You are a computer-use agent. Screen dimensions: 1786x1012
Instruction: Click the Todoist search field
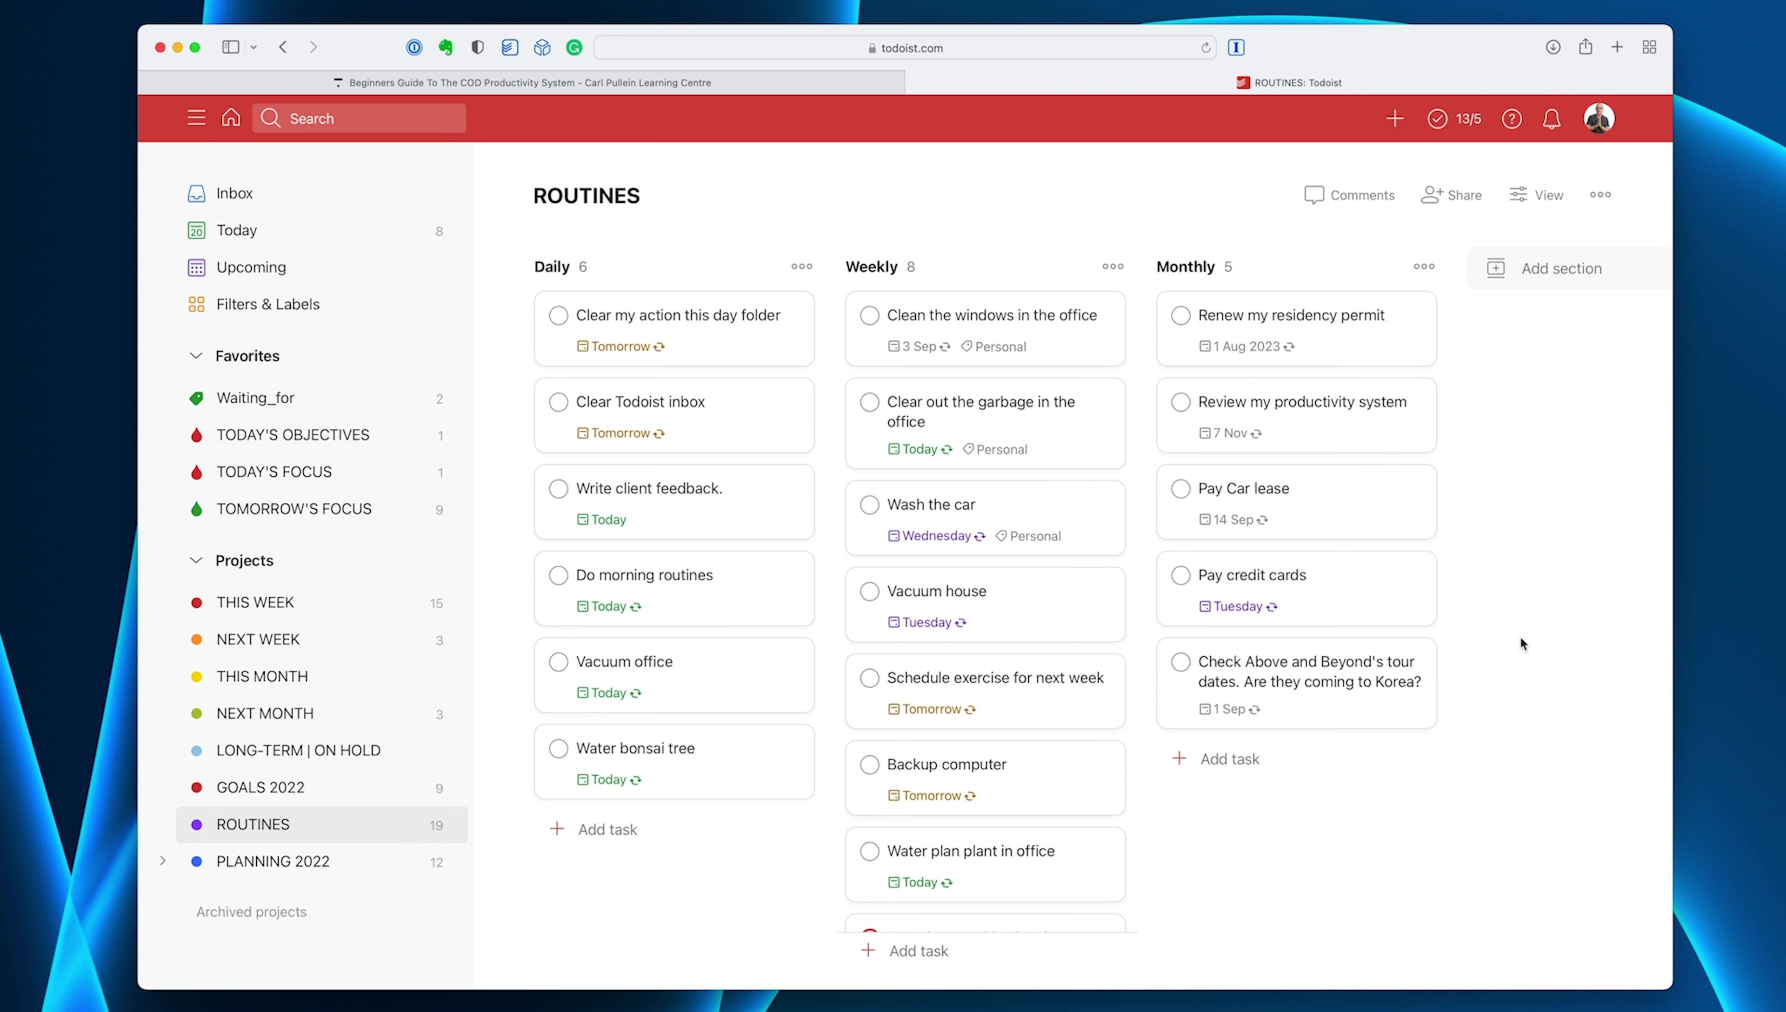[x=359, y=118]
